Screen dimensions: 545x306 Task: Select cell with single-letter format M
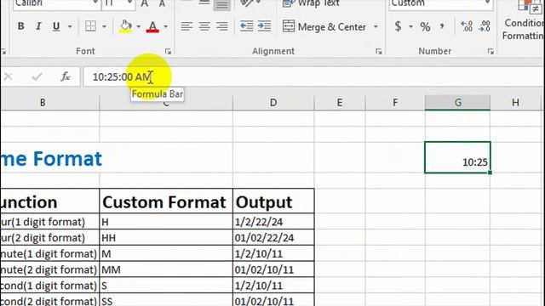(x=166, y=253)
